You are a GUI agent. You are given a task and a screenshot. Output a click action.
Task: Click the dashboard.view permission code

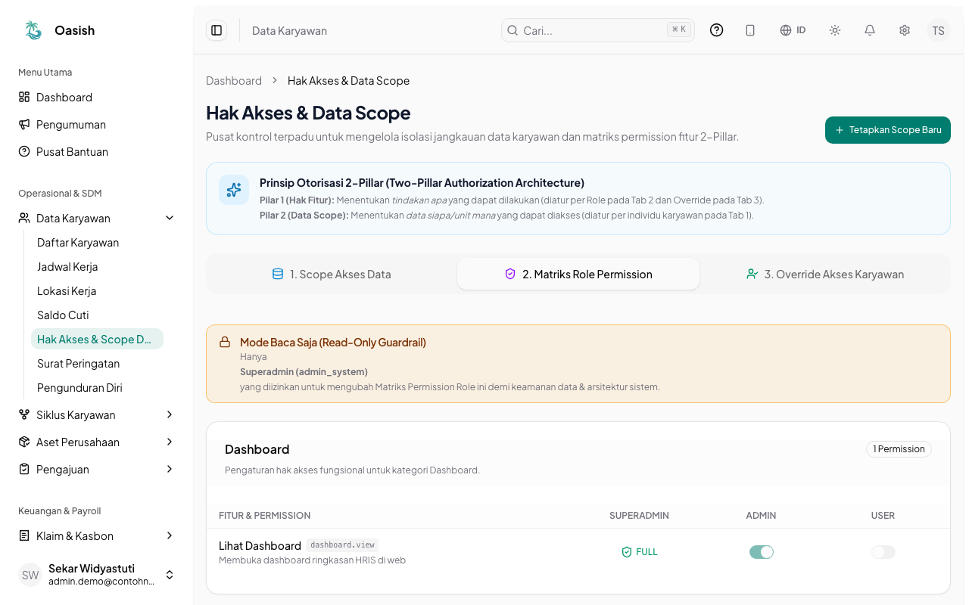click(342, 545)
